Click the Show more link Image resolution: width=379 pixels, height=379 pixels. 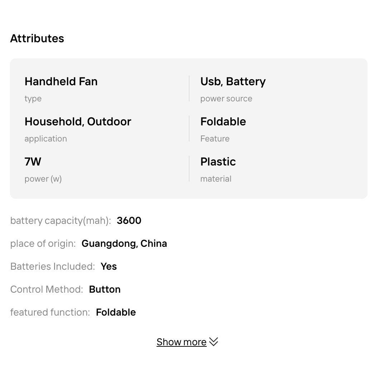181,342
